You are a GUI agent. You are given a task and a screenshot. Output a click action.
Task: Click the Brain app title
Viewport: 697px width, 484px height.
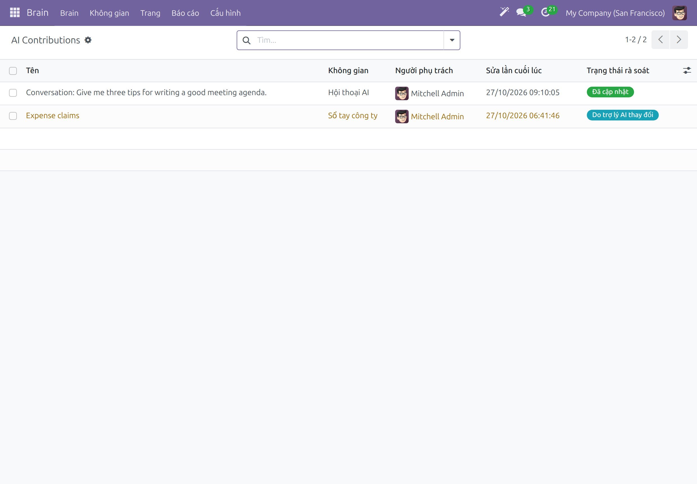point(38,13)
